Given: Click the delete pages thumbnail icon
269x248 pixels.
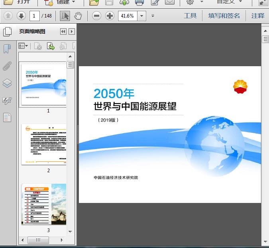Looking at the screenshot, I should (x=38, y=46).
